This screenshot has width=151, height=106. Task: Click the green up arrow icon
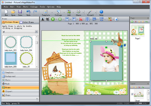point(53,19)
